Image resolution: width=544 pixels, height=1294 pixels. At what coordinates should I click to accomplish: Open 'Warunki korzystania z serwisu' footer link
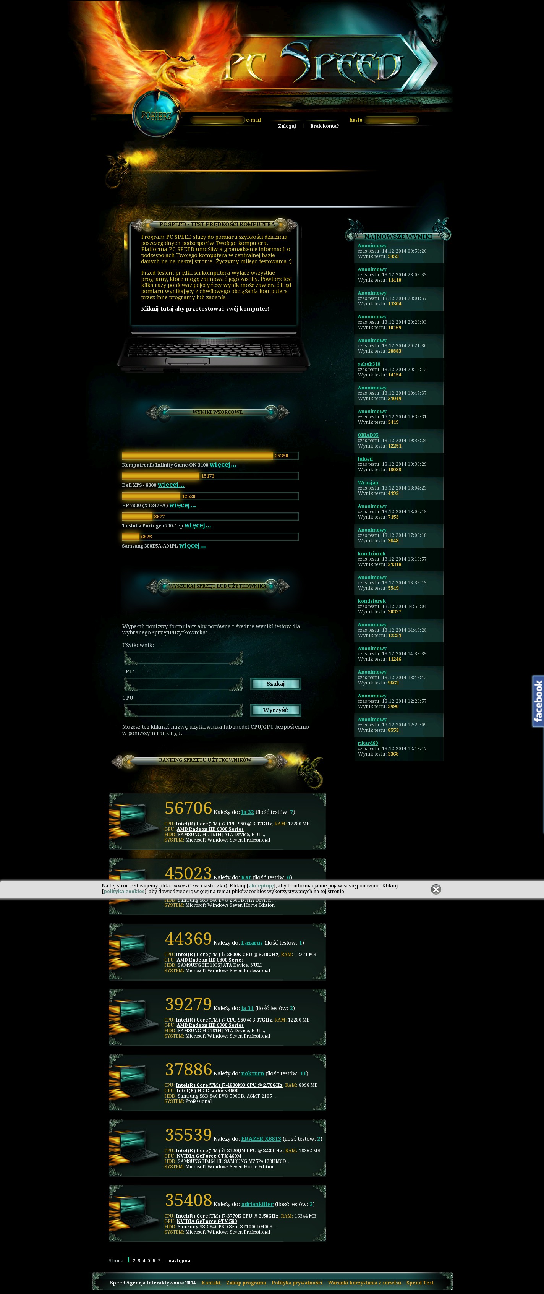365,1283
